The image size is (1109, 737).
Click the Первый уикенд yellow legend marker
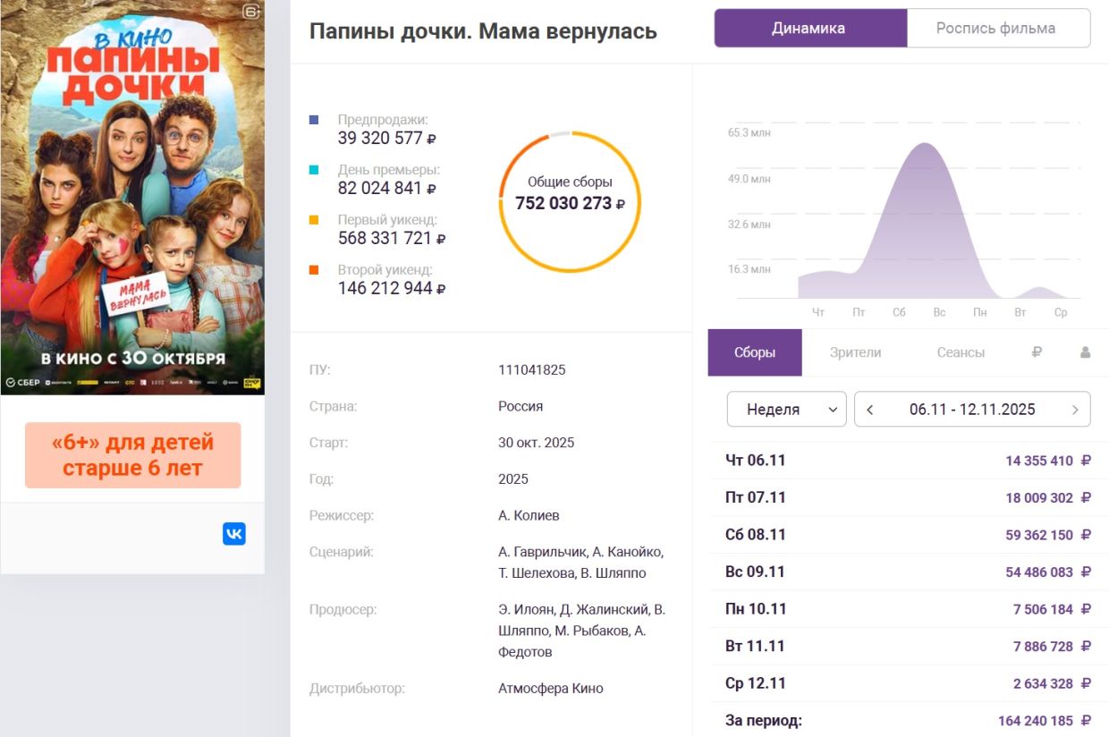pyautogui.click(x=313, y=220)
